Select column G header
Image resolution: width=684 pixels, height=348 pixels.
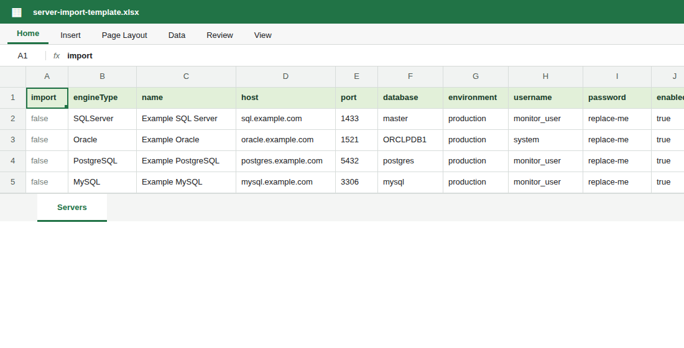click(x=476, y=77)
